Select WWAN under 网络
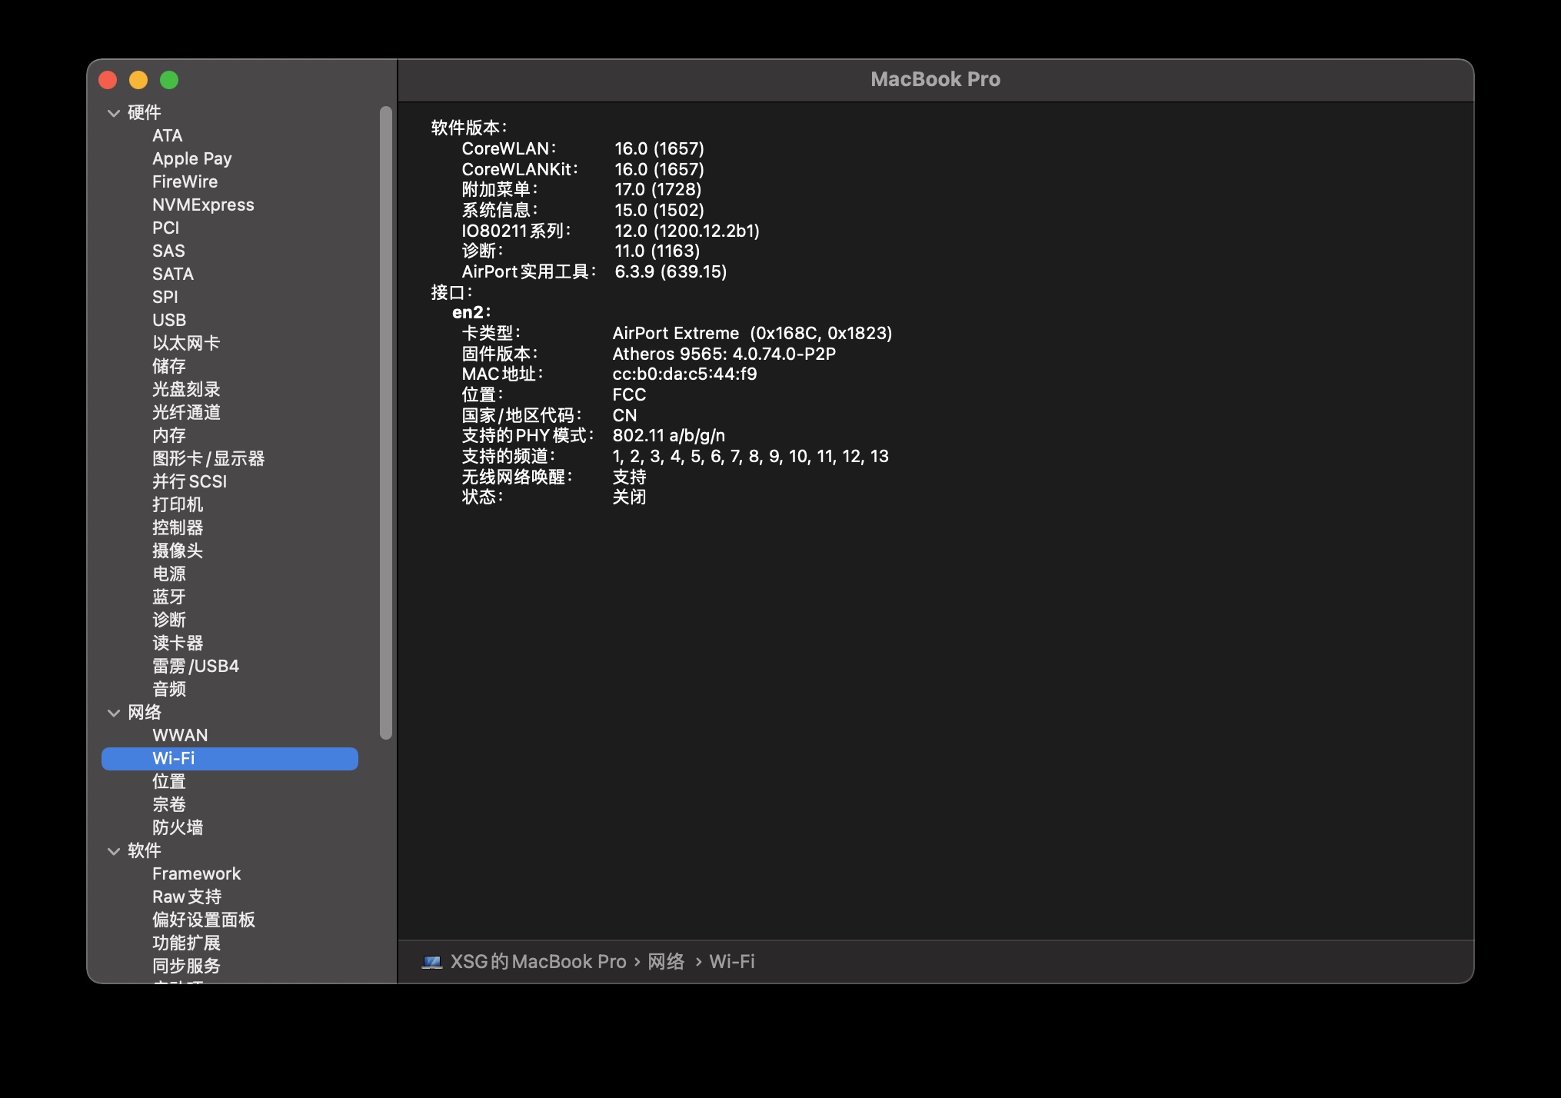1561x1098 pixels. (180, 735)
